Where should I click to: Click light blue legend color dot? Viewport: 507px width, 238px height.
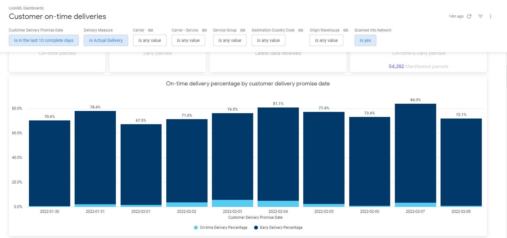pos(196,228)
